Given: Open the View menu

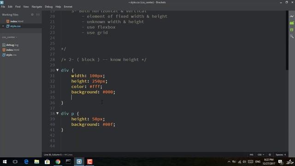Looking at the screenshot, I should [x=26, y=6].
